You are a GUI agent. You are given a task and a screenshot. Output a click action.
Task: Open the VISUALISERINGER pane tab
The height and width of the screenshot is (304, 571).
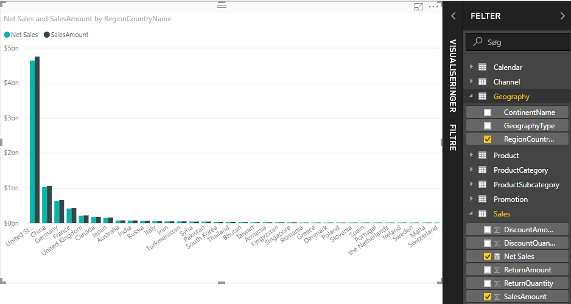(x=452, y=76)
